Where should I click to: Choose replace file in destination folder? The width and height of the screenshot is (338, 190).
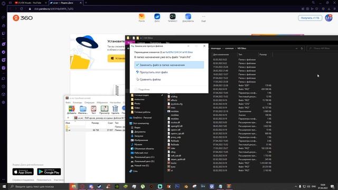click(169, 65)
